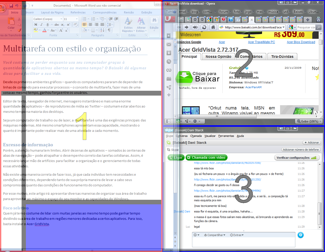Screen dimensions: 325x252
Task: Pick the text highlight color swatch in Word
Action: coord(36,30)
